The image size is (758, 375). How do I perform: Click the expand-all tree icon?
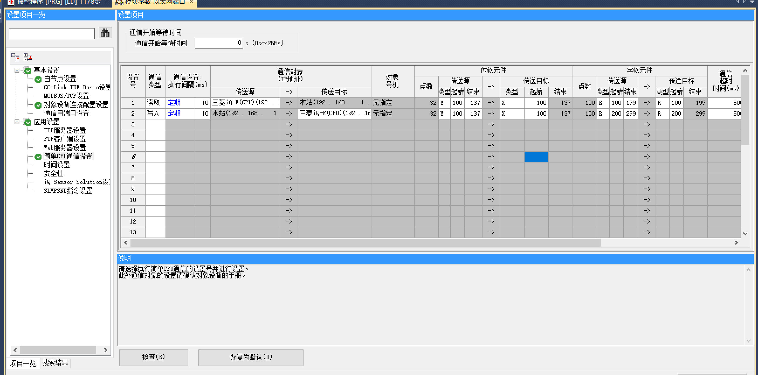coord(15,57)
